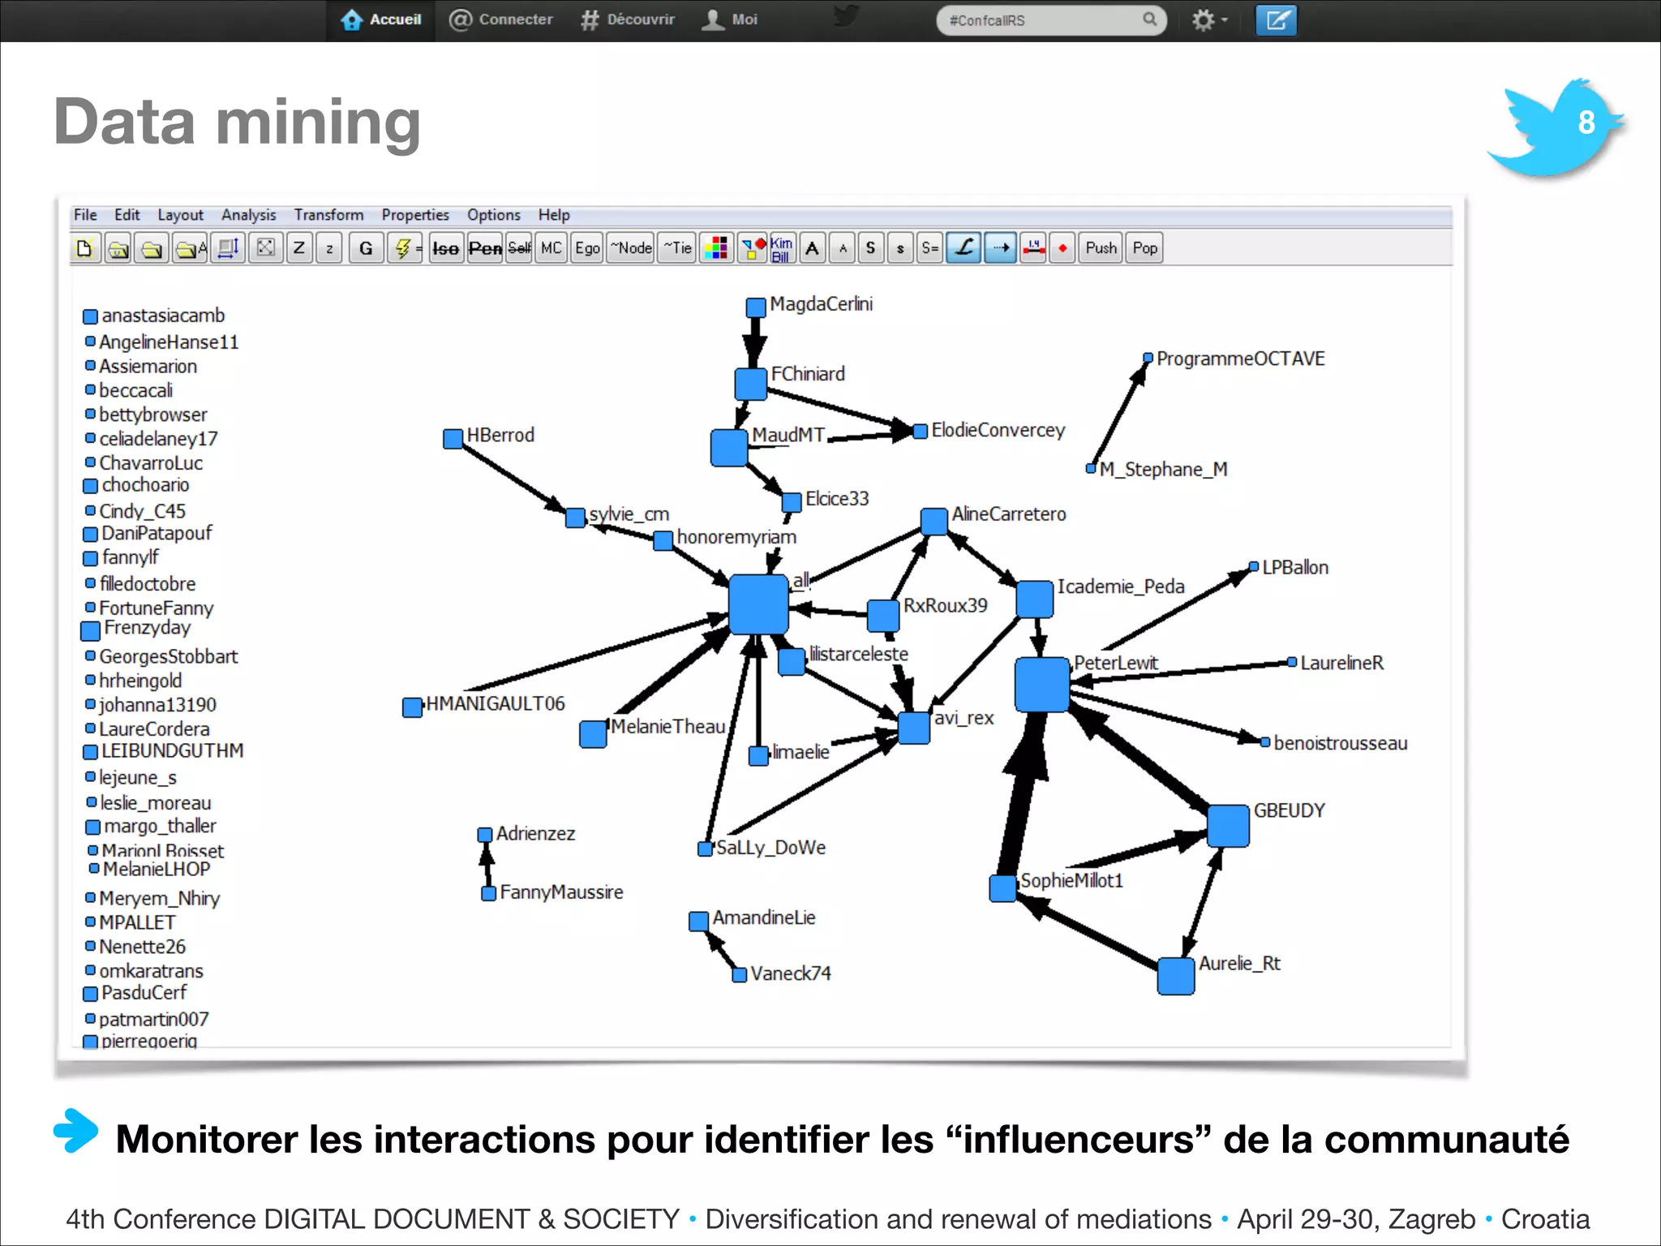
Task: Click the open folder with A icon
Action: (191, 248)
